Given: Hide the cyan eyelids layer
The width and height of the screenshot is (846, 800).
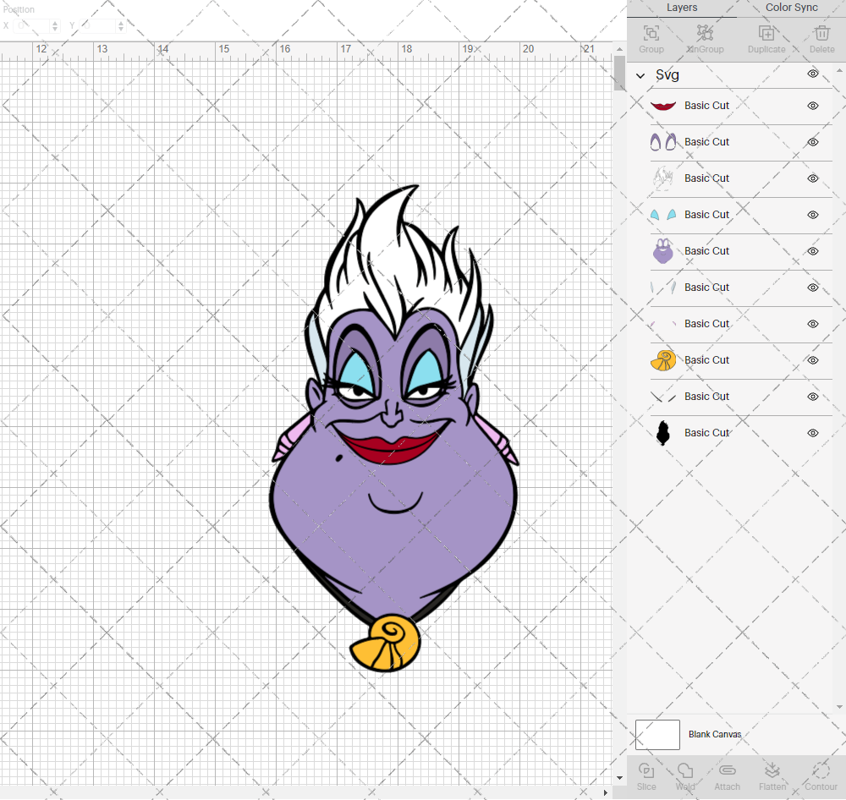Looking at the screenshot, I should [x=812, y=215].
